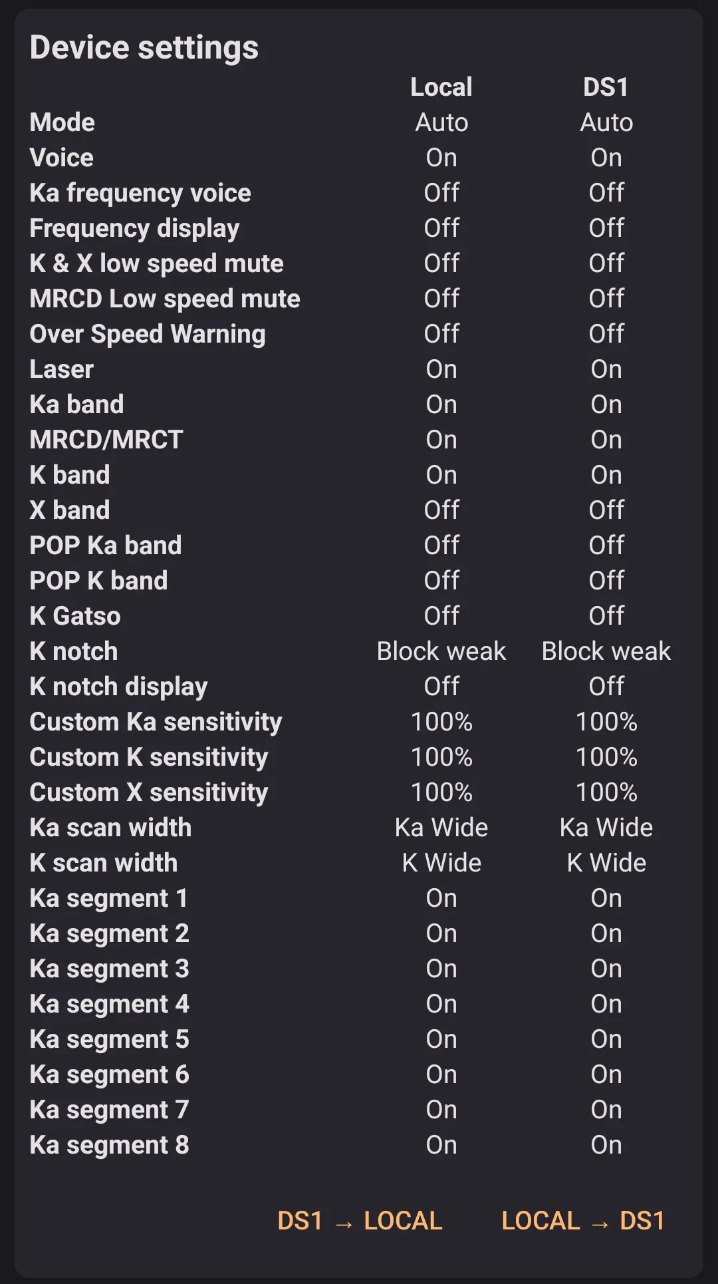Screen dimensions: 718x1284
Task: Open Local K notch Block weak value
Action: [441, 651]
